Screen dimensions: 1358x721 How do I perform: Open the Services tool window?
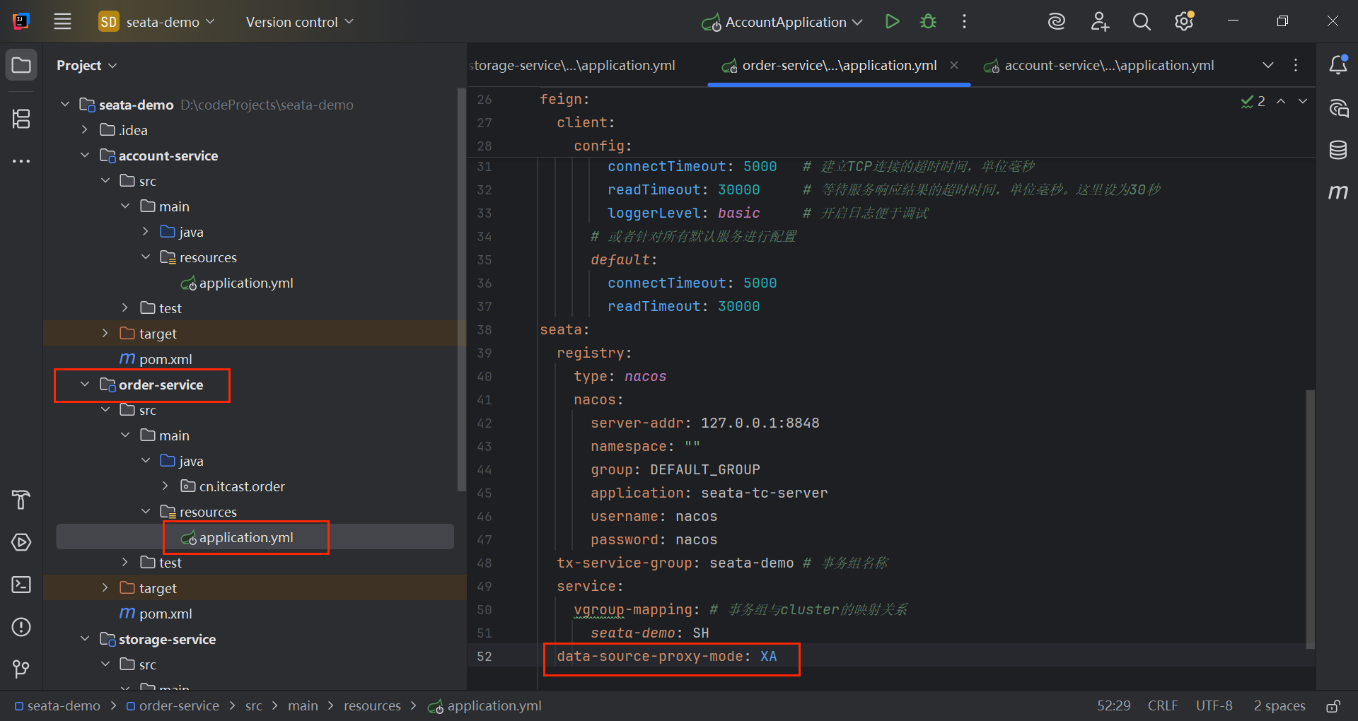(x=21, y=542)
